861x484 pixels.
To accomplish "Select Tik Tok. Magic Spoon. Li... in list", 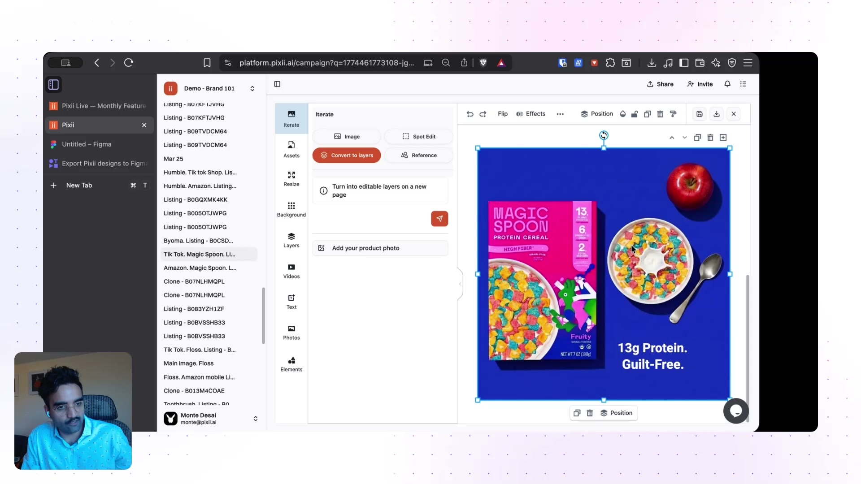I will pos(209,255).
